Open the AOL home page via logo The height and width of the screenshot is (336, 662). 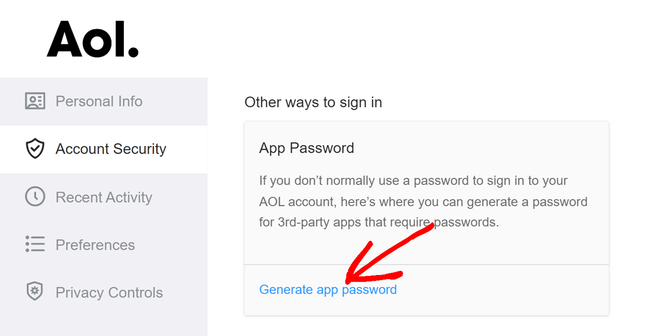coord(92,38)
